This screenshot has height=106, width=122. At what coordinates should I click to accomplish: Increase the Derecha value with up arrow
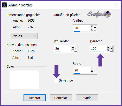(x=109, y=47)
